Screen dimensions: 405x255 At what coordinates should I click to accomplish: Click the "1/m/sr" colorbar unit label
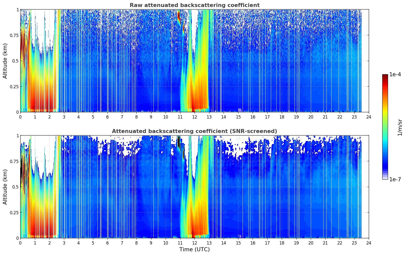coord(400,127)
